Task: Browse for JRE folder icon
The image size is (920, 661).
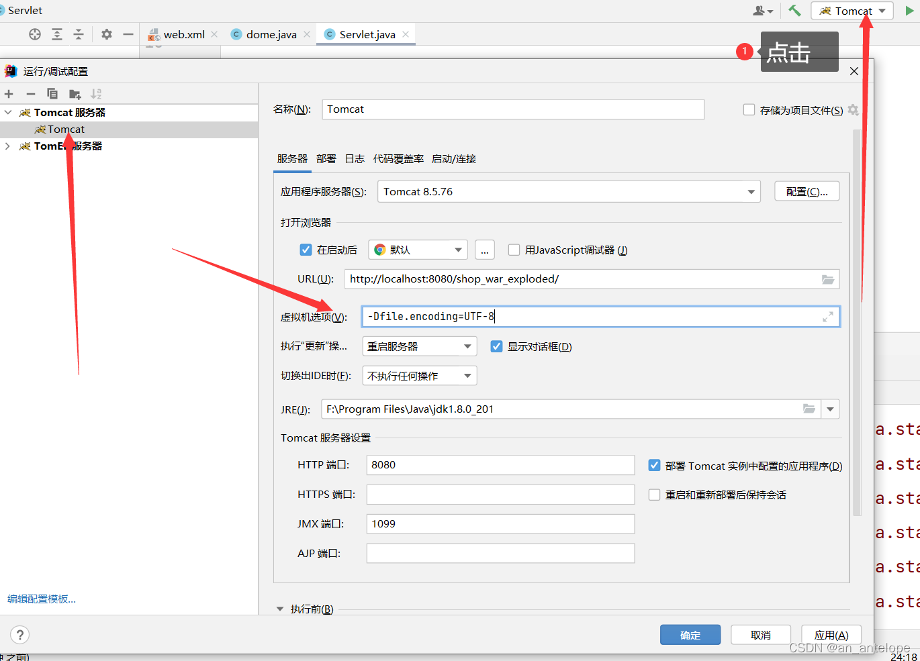Action: (x=809, y=409)
